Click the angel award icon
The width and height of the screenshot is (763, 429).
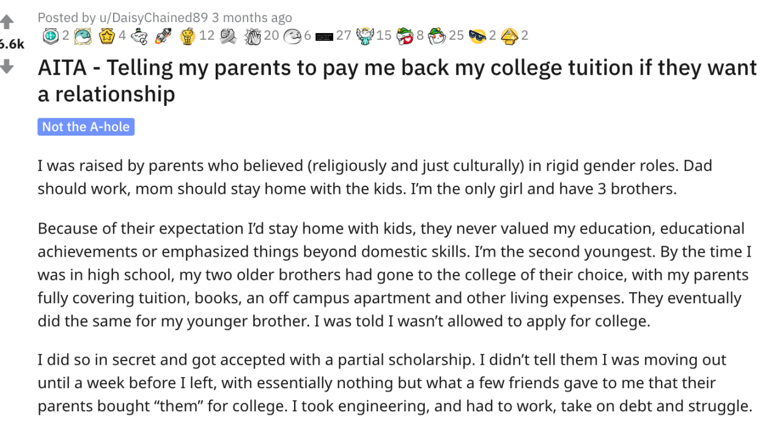pyautogui.click(x=365, y=36)
